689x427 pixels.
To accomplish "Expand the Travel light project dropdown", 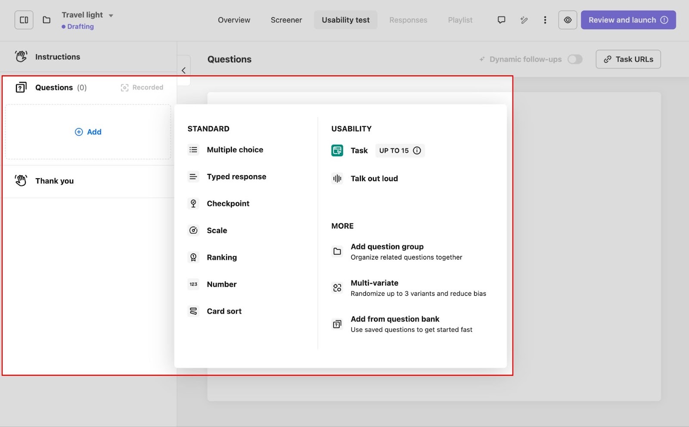I will 111,15.
